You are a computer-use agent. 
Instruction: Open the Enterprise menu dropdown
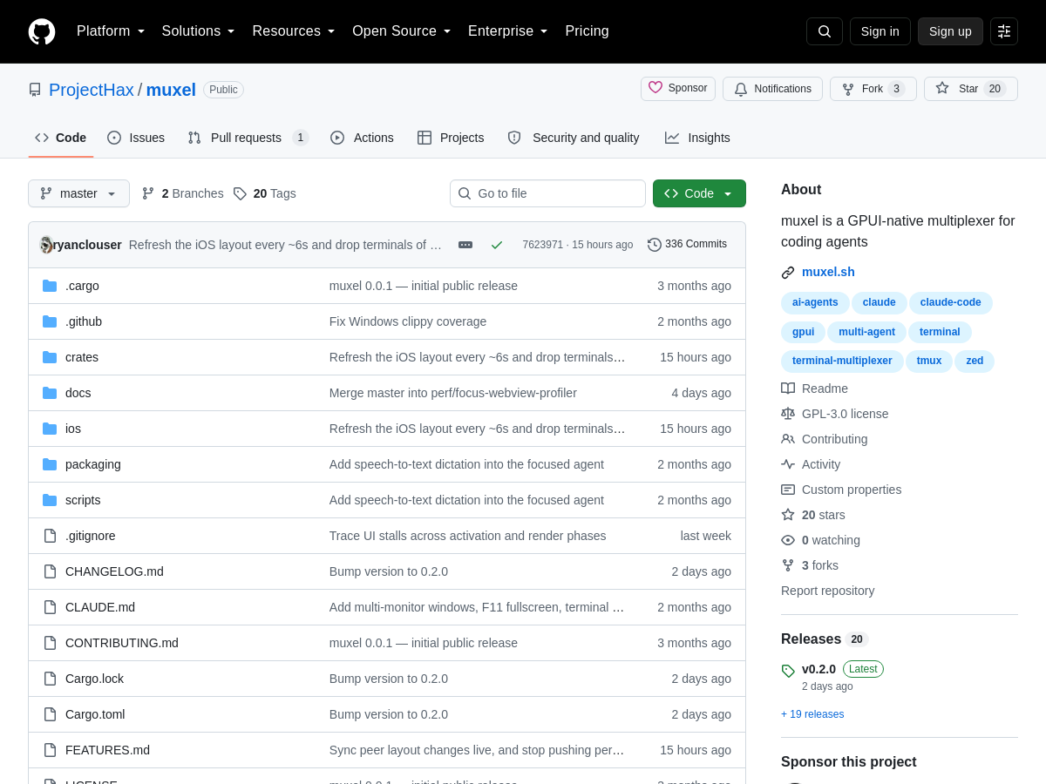point(508,31)
